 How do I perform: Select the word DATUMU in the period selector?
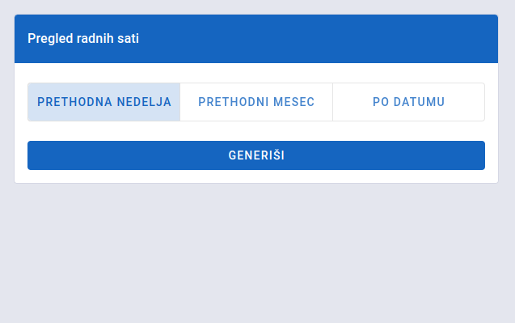[x=419, y=102]
